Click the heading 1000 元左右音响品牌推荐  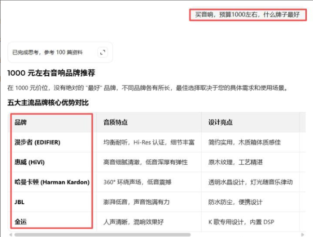pos(51,73)
